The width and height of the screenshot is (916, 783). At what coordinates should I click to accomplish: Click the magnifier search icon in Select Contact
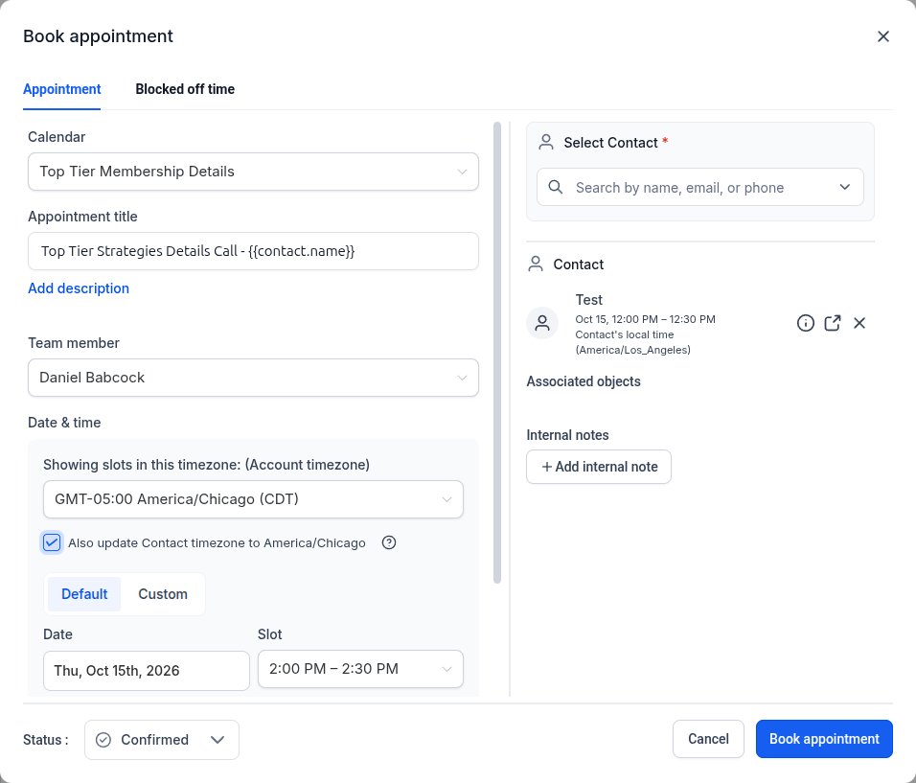click(x=556, y=187)
